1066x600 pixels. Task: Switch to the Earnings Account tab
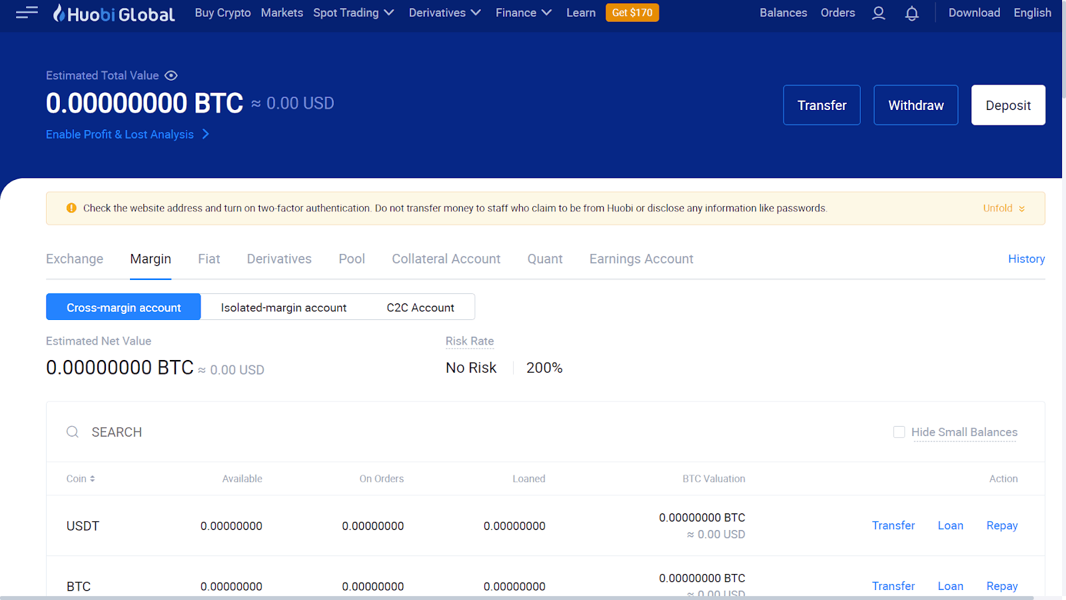[641, 259]
